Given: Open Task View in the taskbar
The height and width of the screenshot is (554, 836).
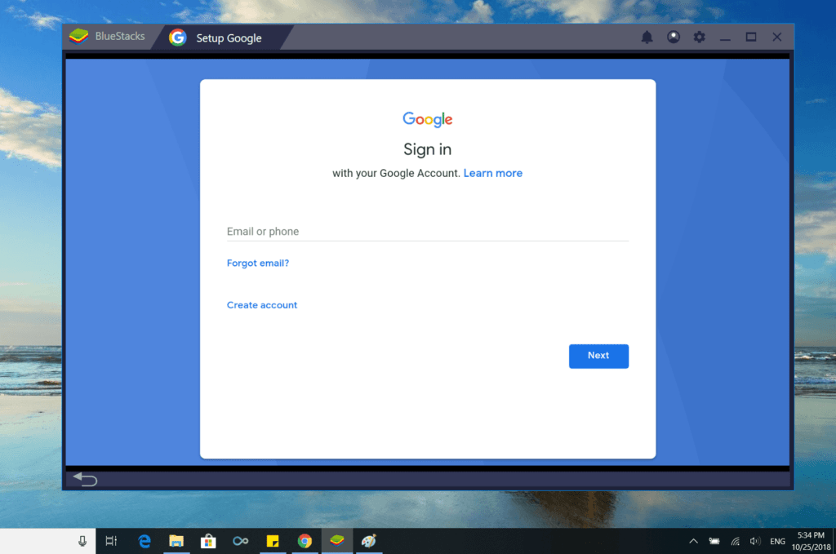Looking at the screenshot, I should coord(112,541).
